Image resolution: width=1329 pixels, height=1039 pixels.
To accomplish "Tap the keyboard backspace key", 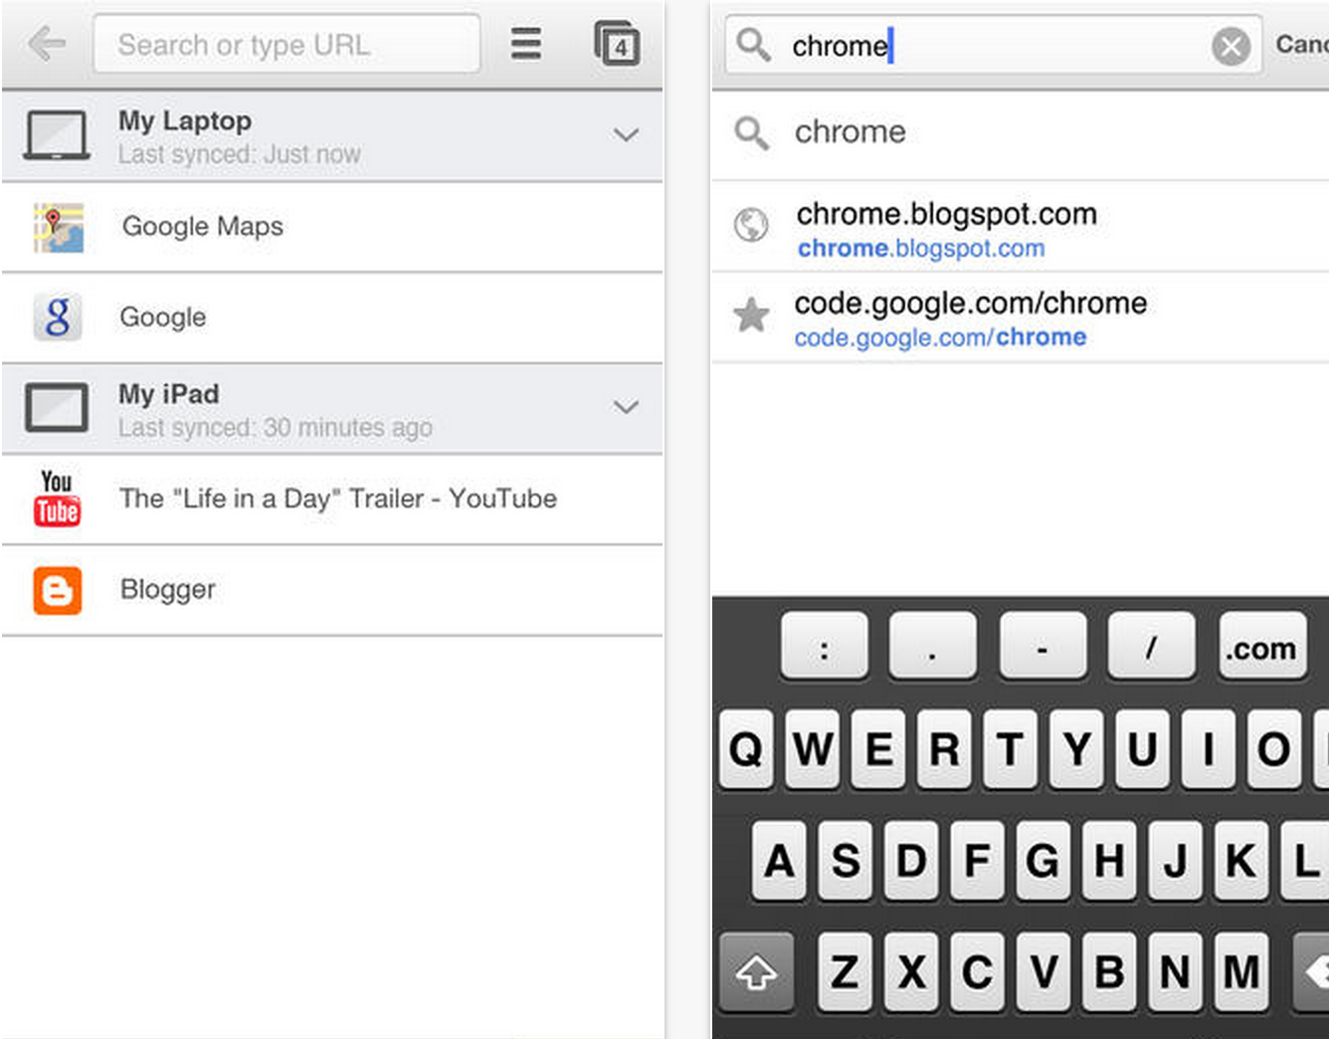I will pos(1311,971).
